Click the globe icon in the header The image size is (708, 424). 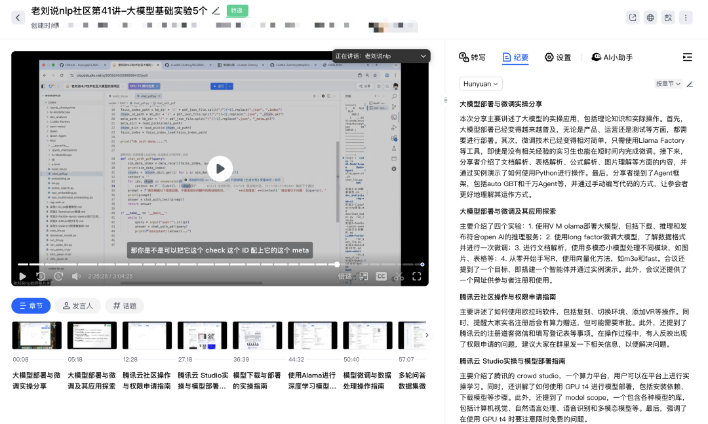(x=650, y=18)
